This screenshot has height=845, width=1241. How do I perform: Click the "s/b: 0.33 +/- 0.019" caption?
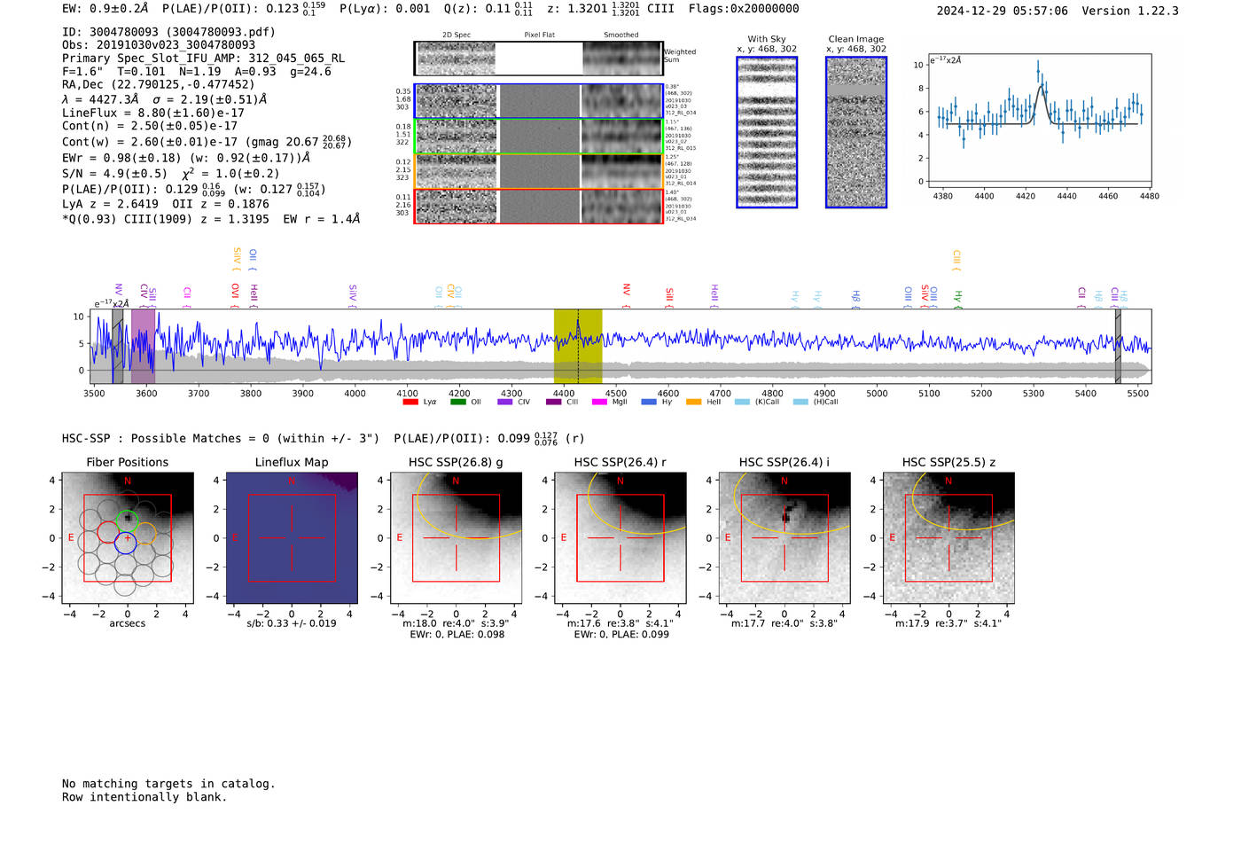[292, 623]
